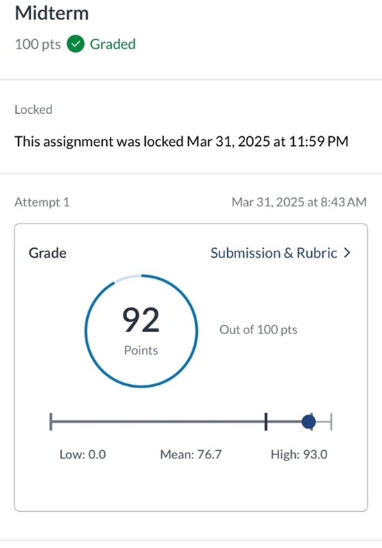Click the Mar 31, 2025 at 8:43 AM timestamp
The width and height of the screenshot is (382, 548).
click(x=299, y=202)
